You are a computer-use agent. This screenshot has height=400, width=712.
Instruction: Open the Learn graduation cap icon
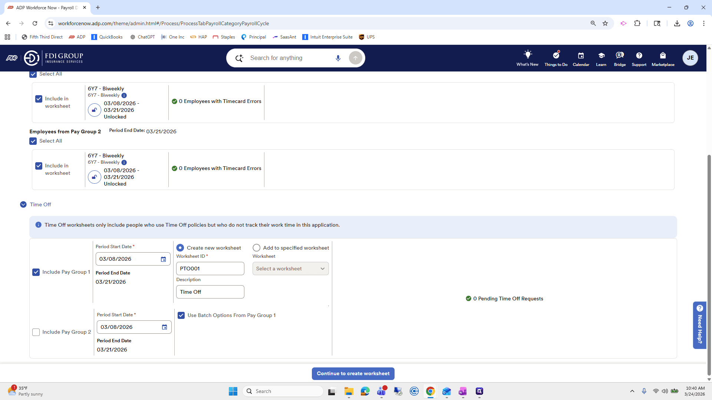tap(601, 58)
